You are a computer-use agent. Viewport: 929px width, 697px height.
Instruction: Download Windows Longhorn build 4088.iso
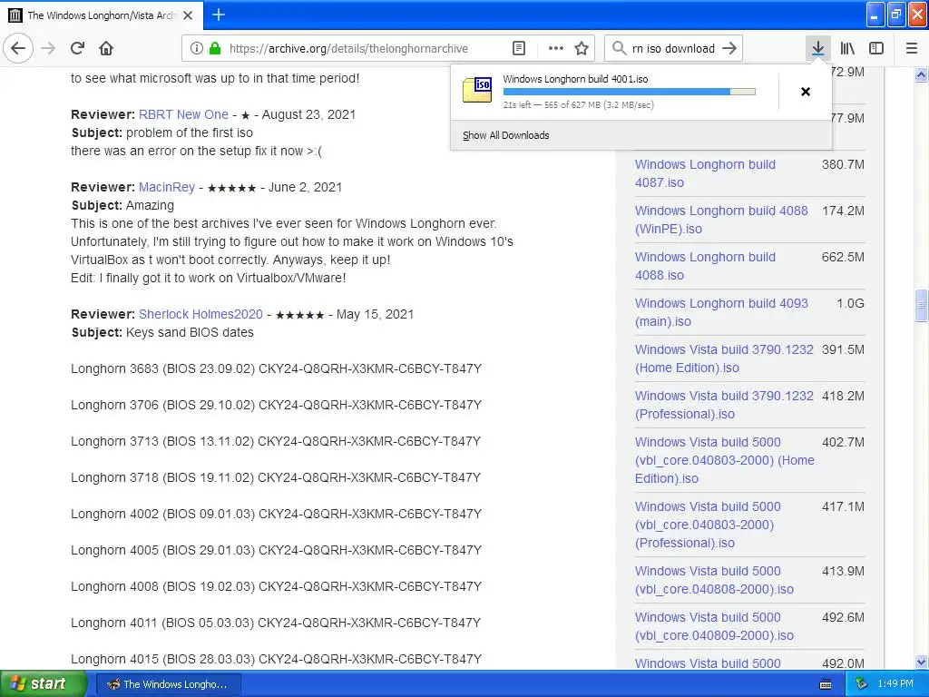pos(705,266)
